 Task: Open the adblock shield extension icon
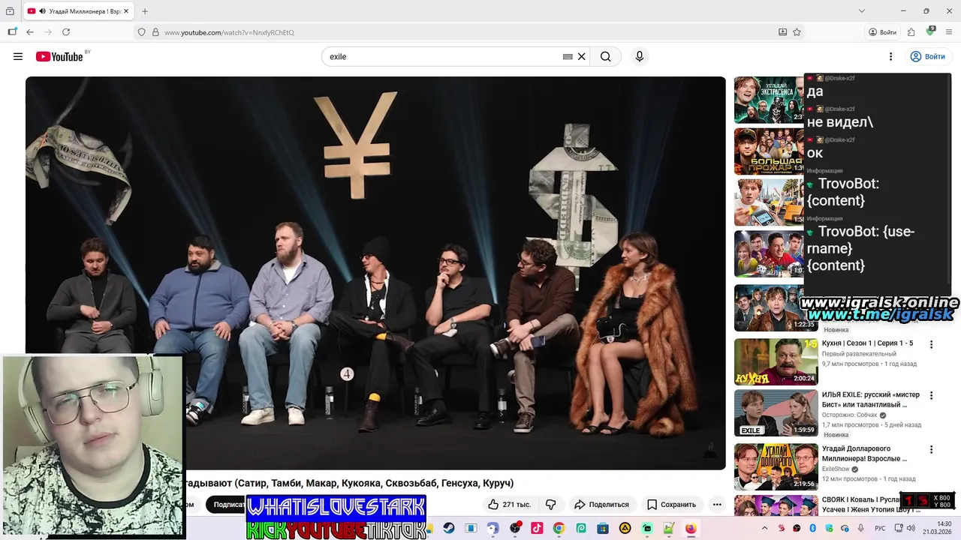point(931,31)
